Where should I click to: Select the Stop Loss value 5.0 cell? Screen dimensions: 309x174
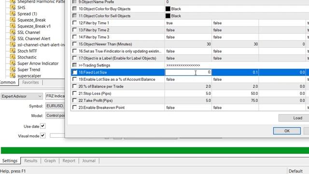tap(188, 93)
